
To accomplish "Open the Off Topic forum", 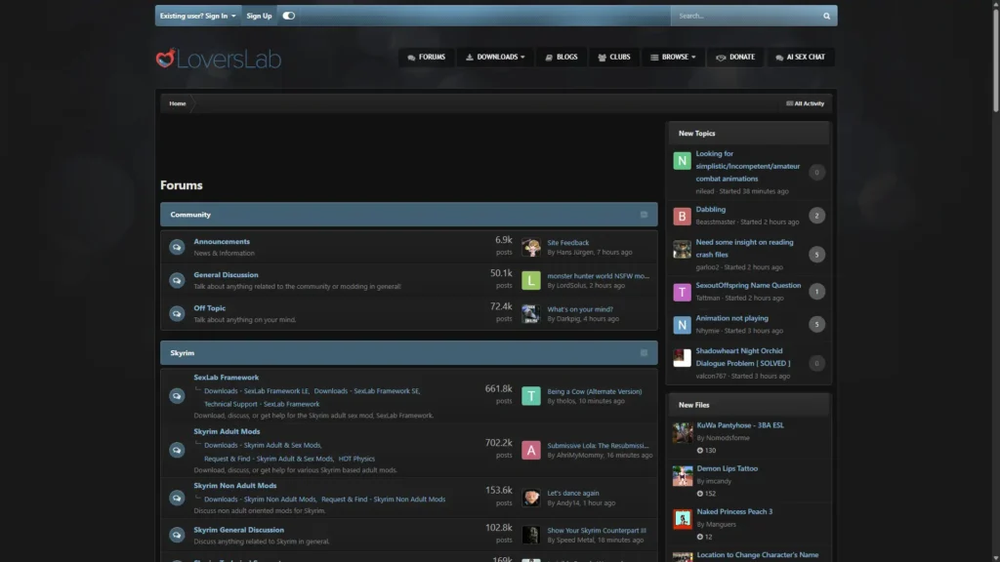I will (210, 307).
